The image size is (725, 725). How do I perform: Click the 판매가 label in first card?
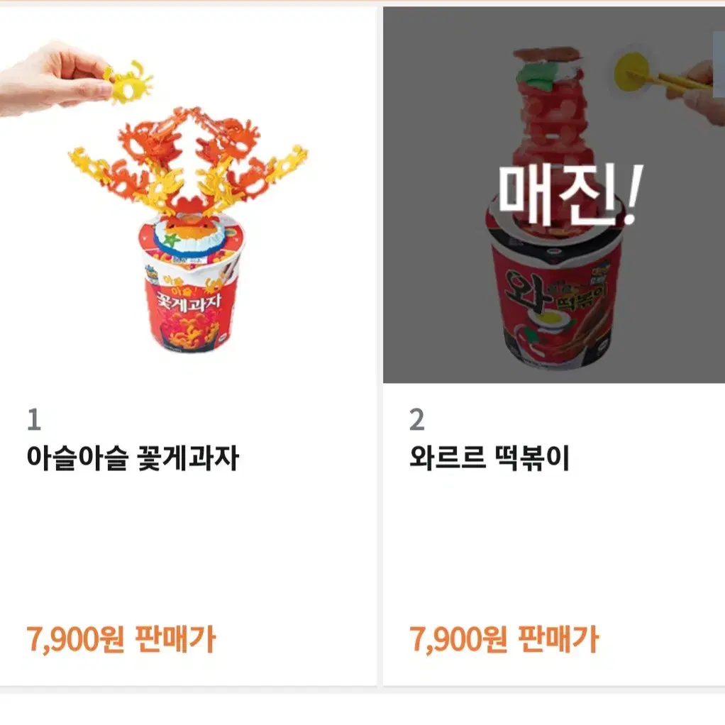point(175,639)
